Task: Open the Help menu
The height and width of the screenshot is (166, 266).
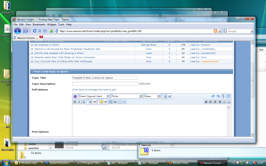Action: 69,24
